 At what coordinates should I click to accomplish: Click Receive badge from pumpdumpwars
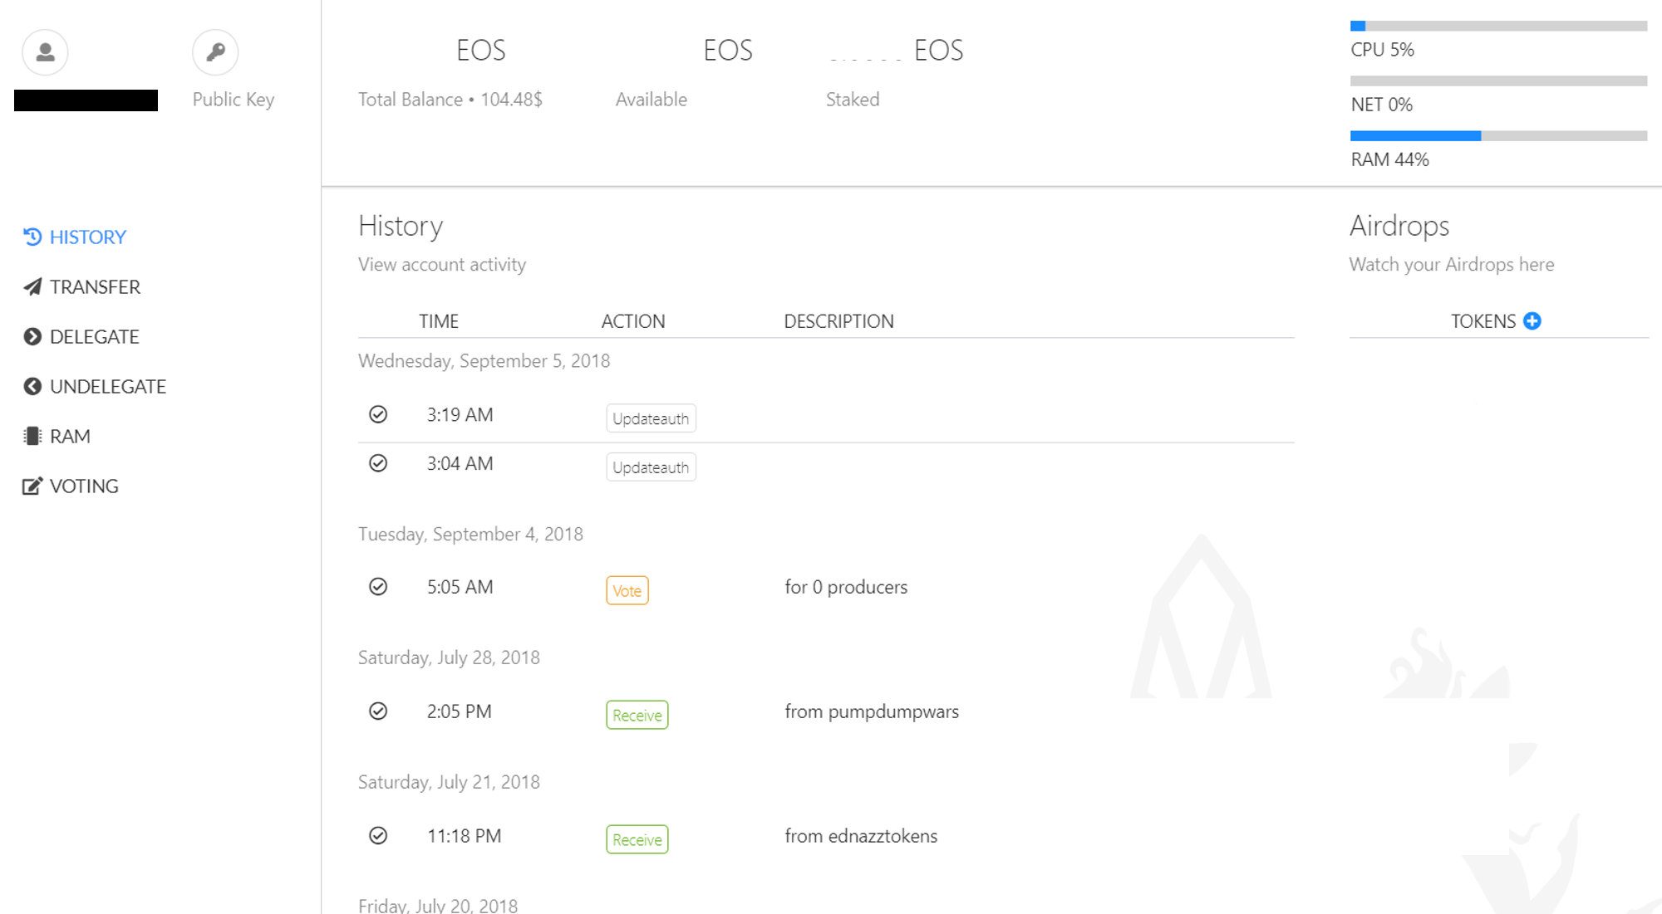637,716
